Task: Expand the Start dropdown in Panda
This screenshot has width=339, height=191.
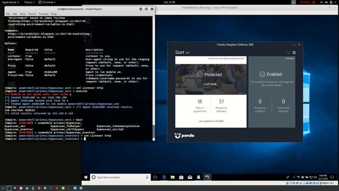Action: click(x=182, y=53)
